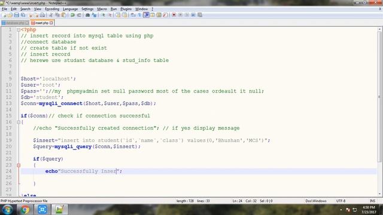Click the user-defined language dialog icon
Screen dimensions: 383x215
tap(153, 15)
